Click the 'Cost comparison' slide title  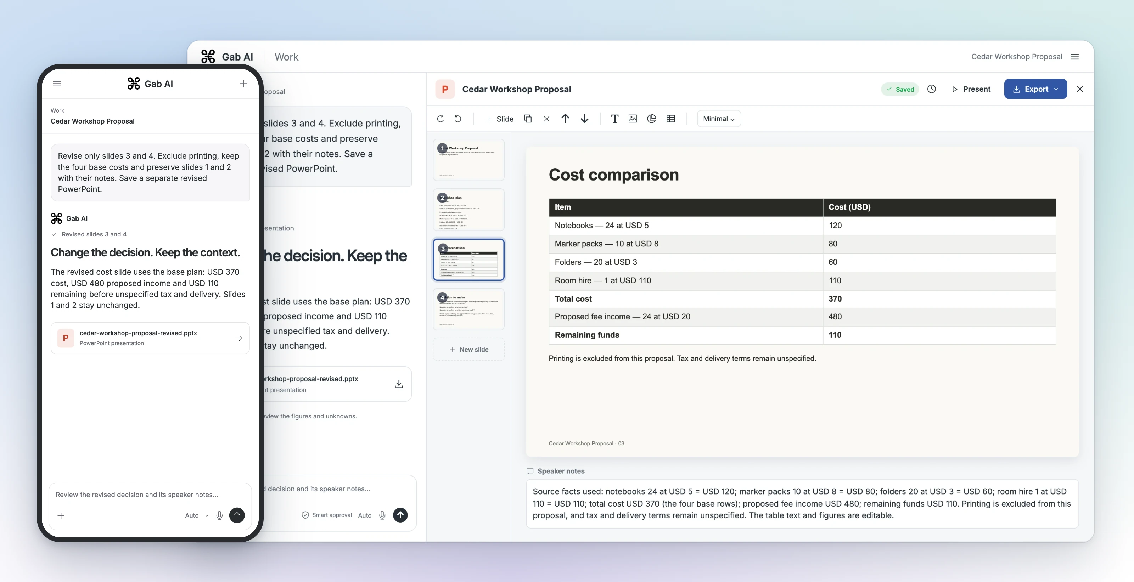click(614, 175)
